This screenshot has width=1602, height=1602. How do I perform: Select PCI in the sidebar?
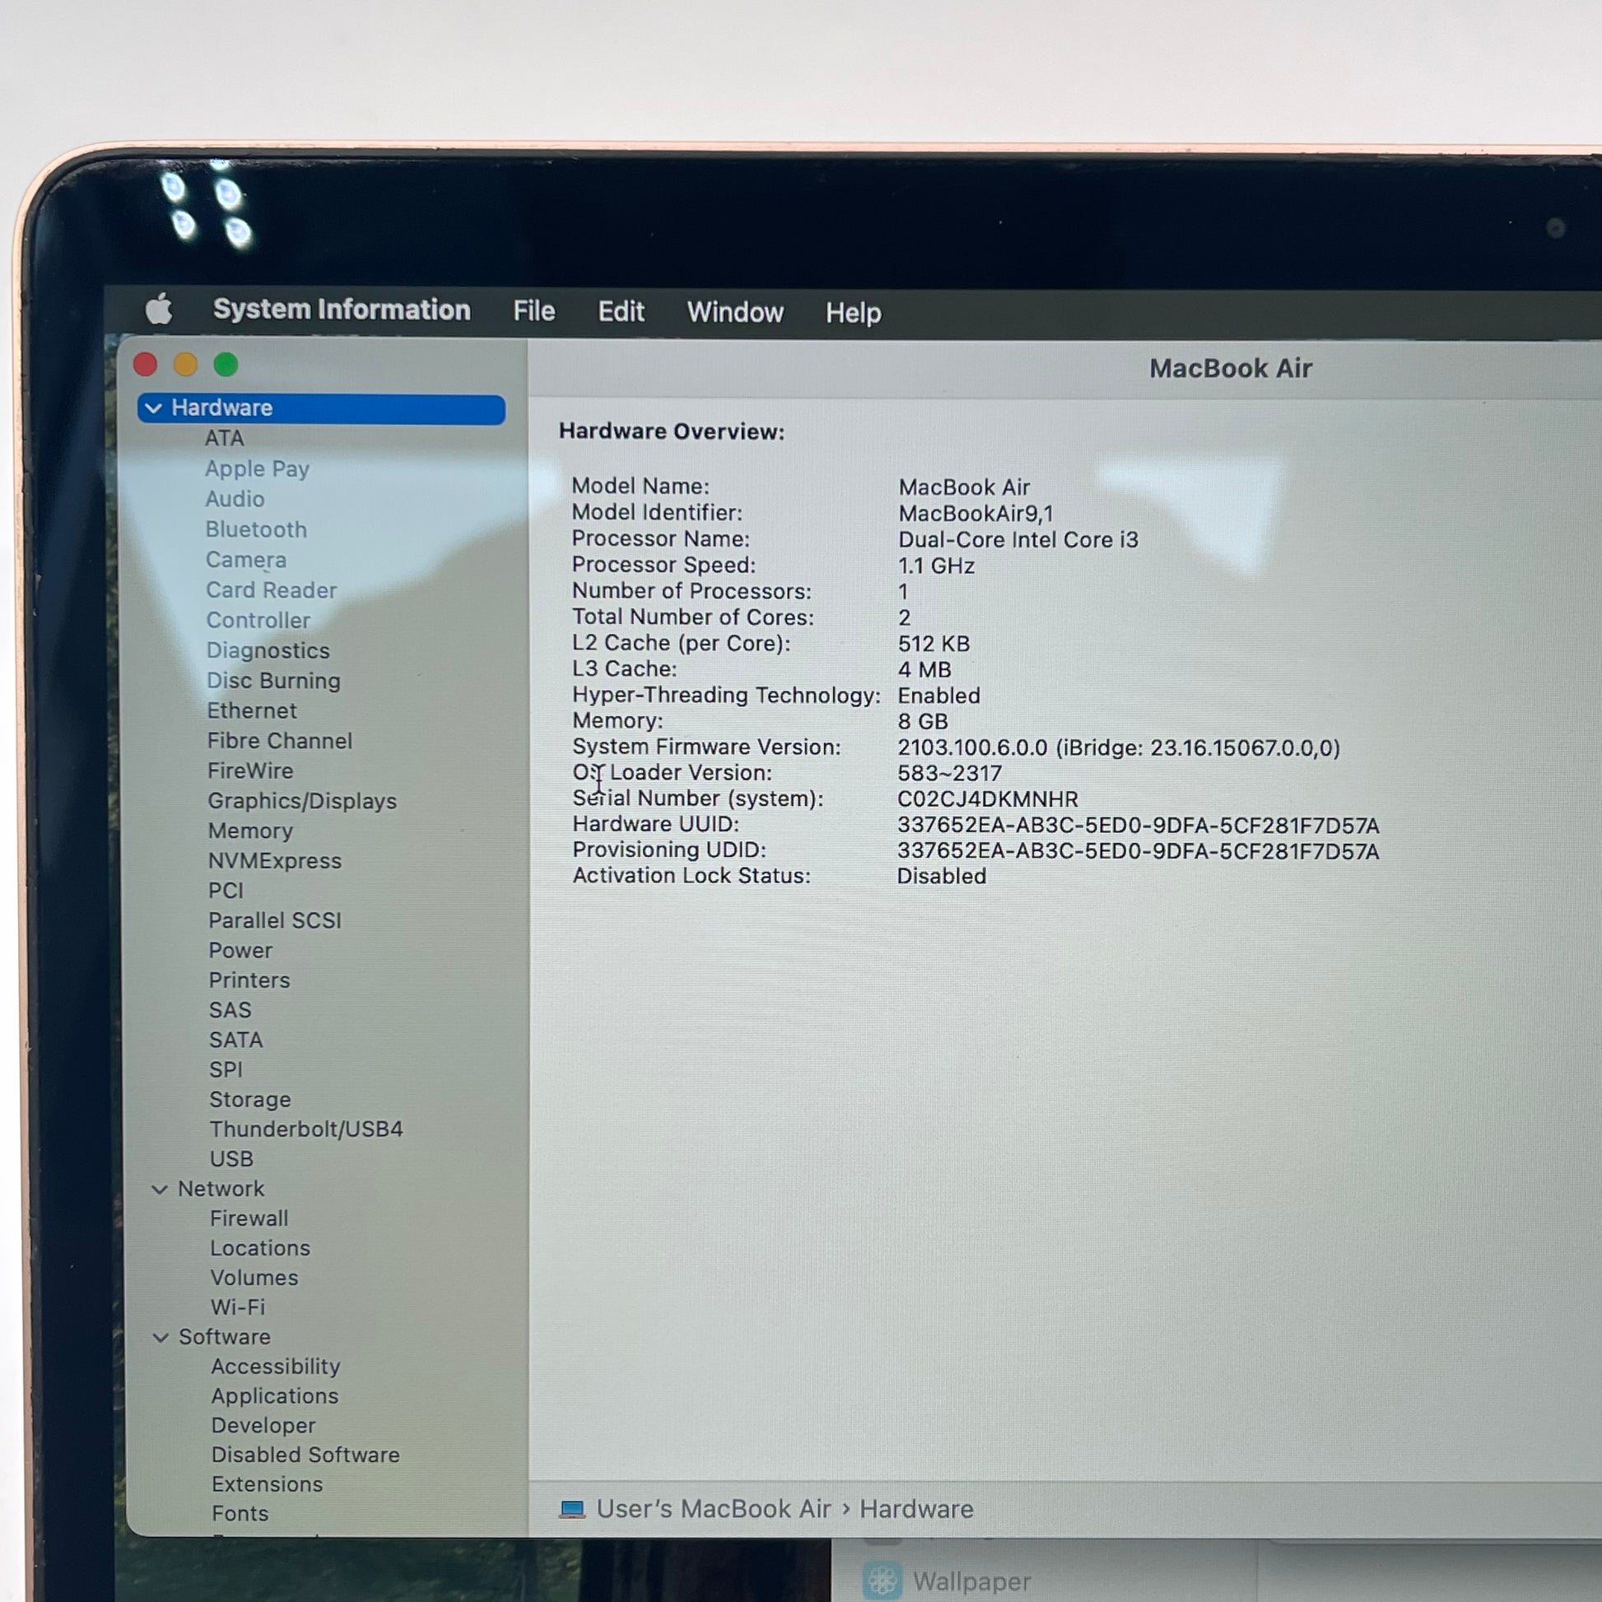tap(226, 891)
